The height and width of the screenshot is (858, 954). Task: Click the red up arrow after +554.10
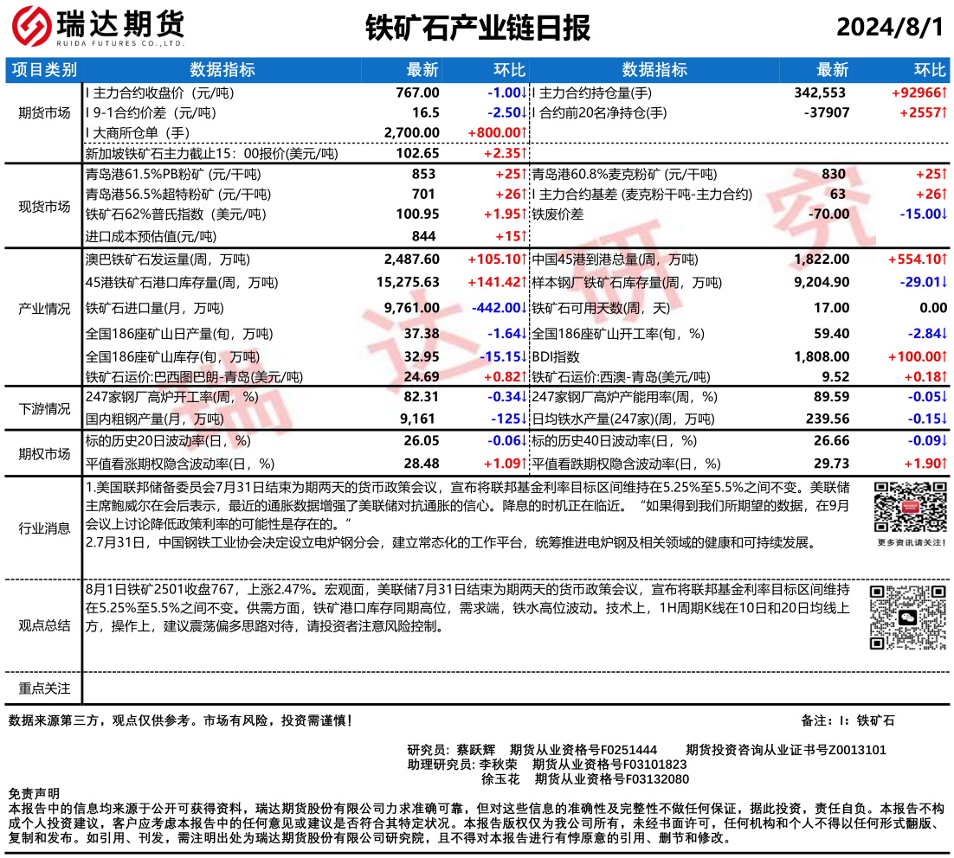(x=945, y=259)
